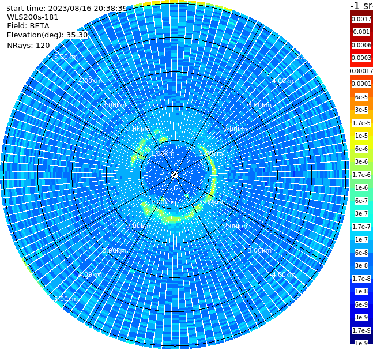
Task: Click the 6e-6 colorbar label
Action: click(x=361, y=149)
